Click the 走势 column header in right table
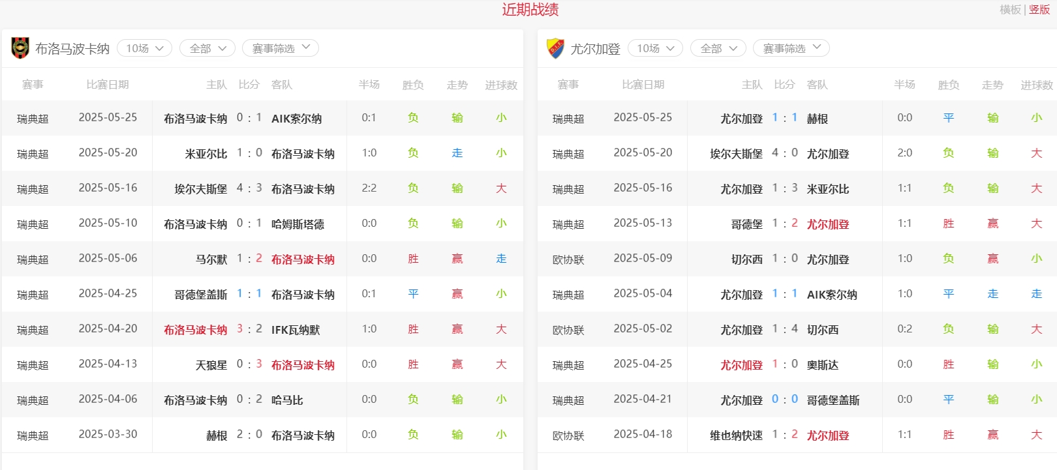The image size is (1057, 470). (x=992, y=85)
